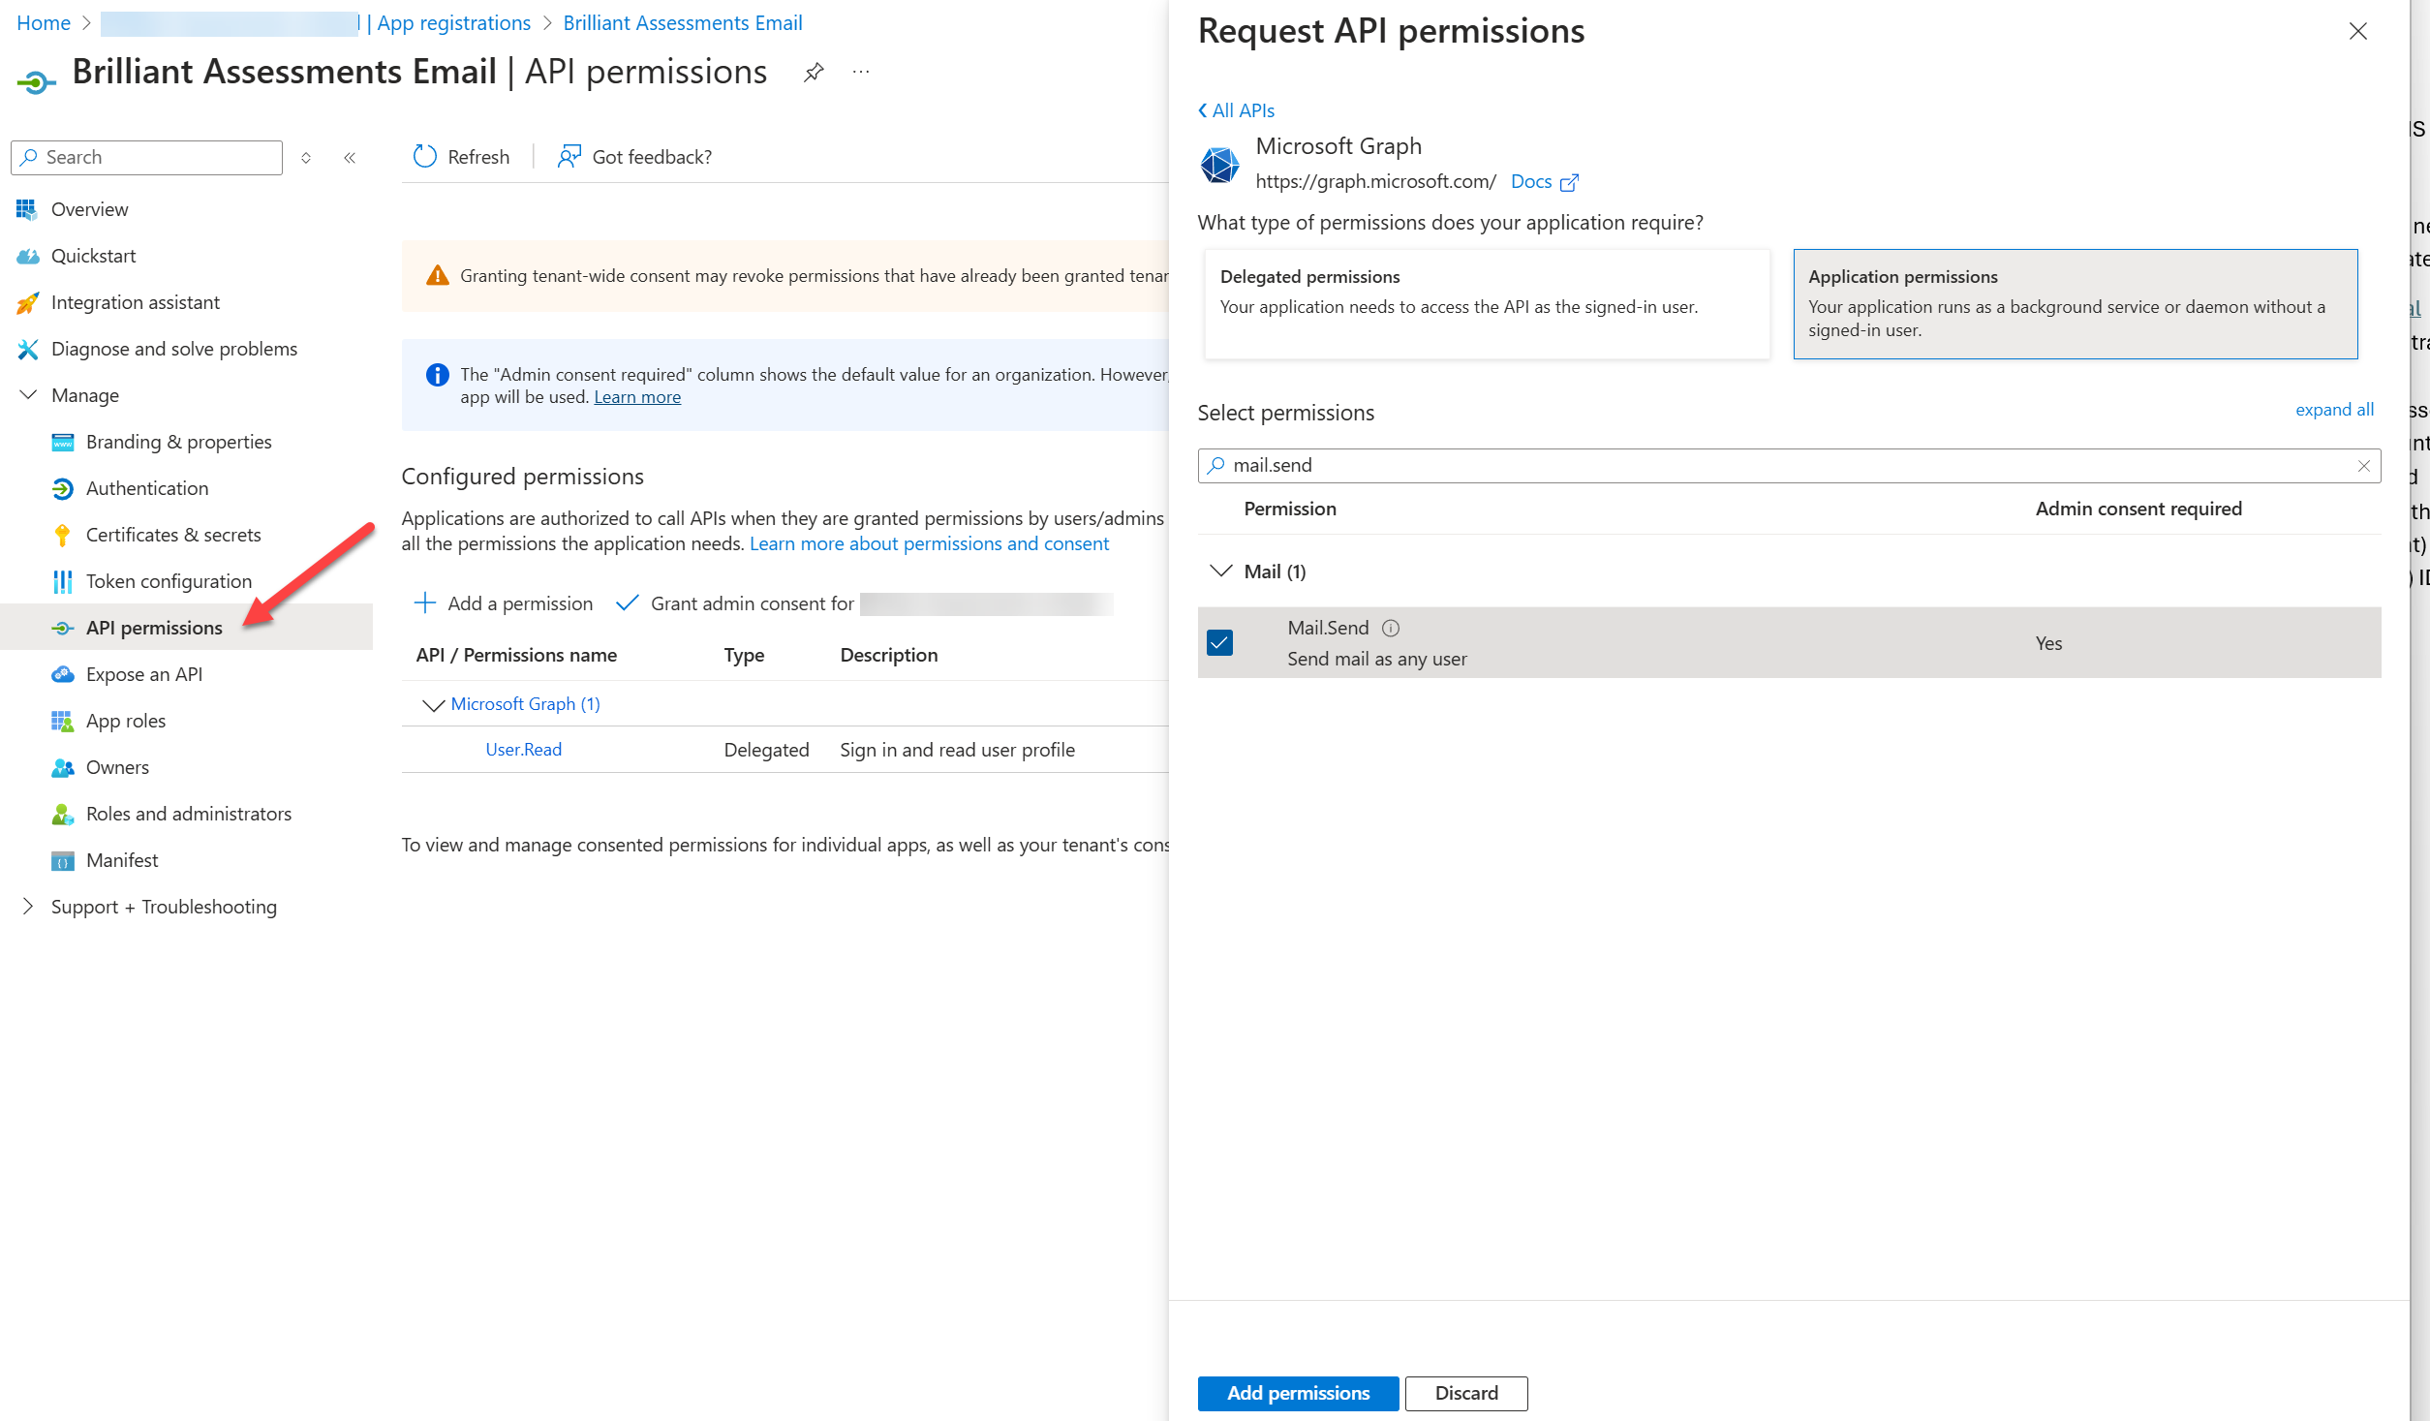Select the Application permissions option
This screenshot has width=2430, height=1421.
coord(2075,304)
